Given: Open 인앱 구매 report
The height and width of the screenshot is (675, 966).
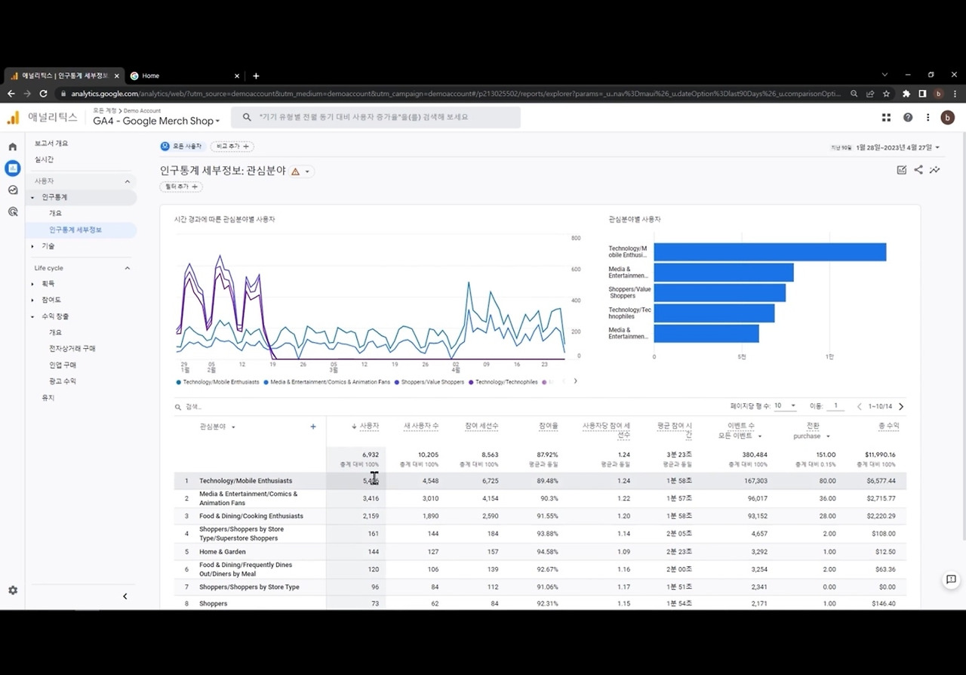Looking at the screenshot, I should tap(63, 365).
